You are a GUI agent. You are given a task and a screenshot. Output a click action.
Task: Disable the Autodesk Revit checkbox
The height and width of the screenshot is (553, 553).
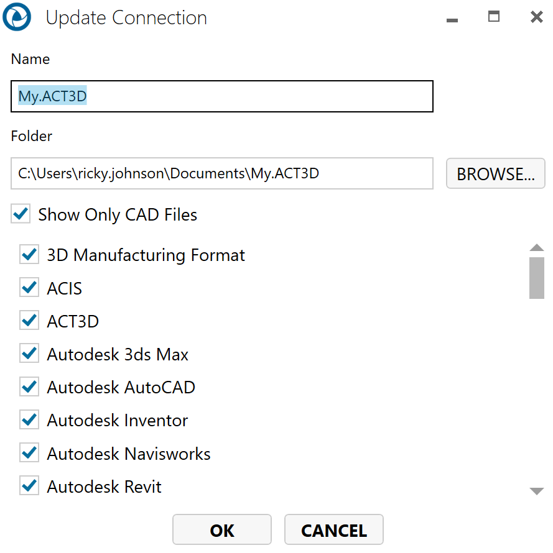click(x=29, y=486)
